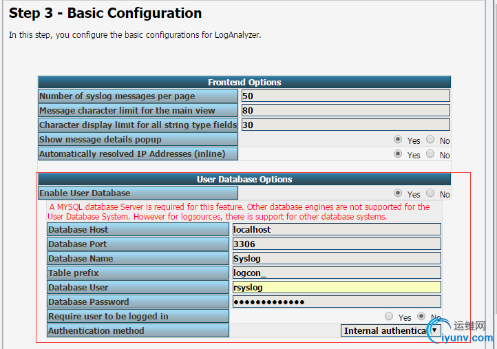Click the Number of syslog messages per page label
Viewport: 497px width, 349px height.
(138, 96)
